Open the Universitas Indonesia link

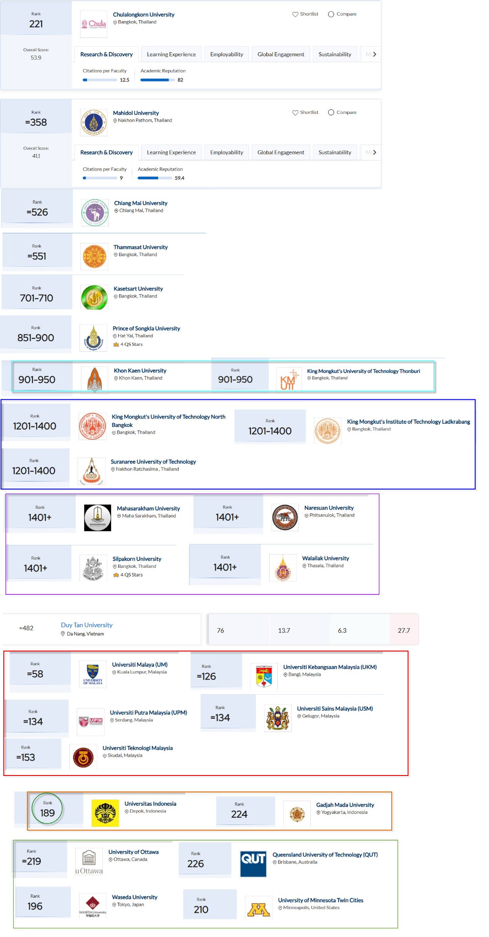(x=150, y=804)
